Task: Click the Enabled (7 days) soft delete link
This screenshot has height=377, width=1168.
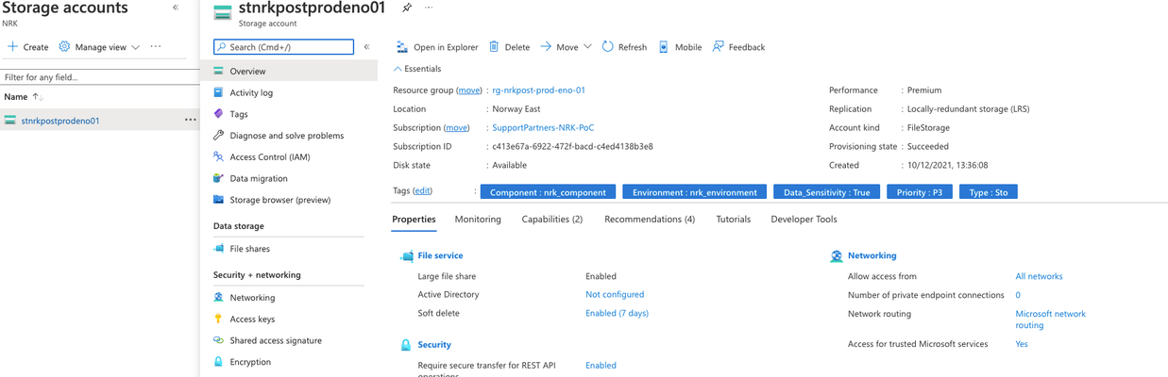Action: (617, 313)
